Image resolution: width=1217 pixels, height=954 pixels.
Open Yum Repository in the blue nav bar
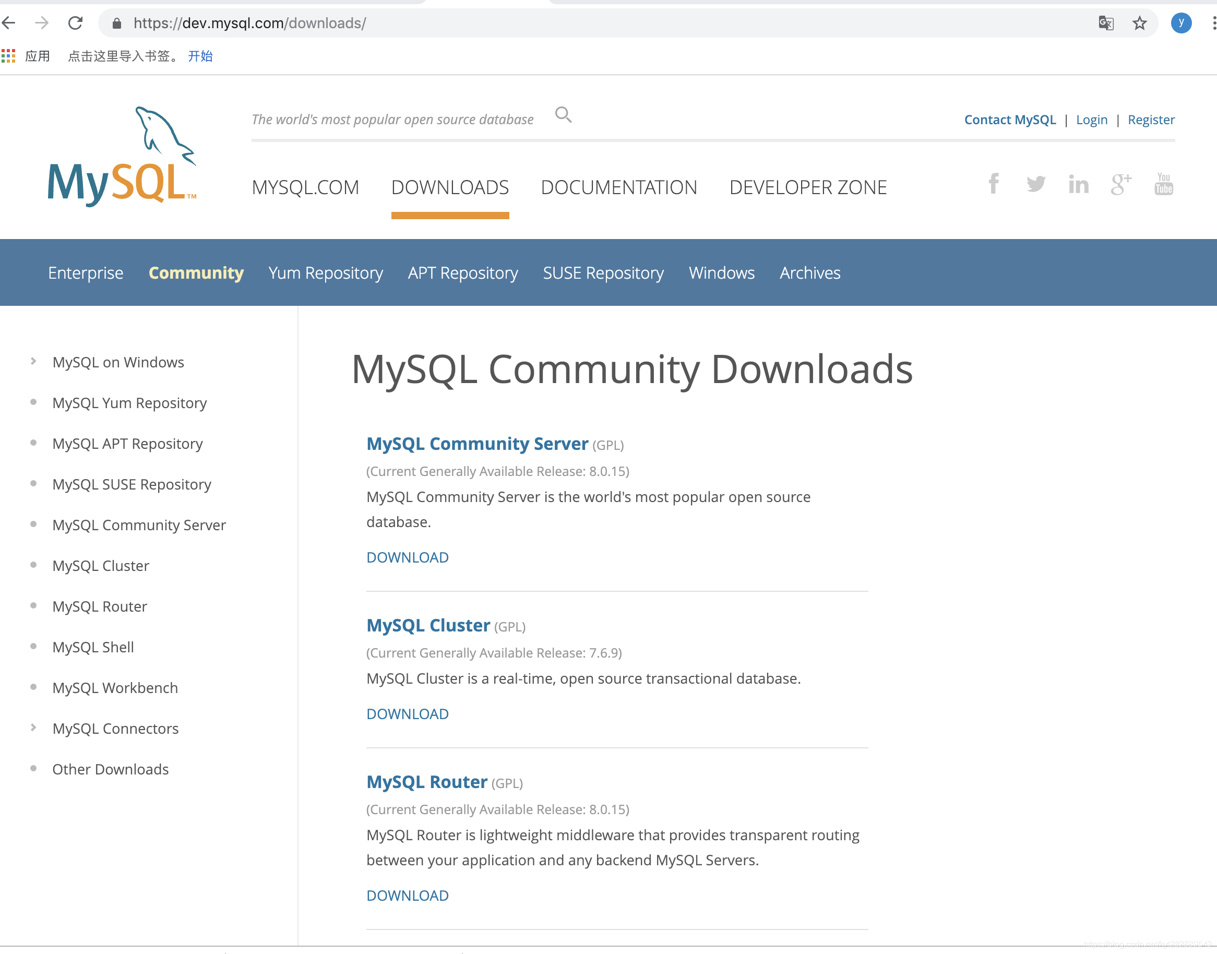pyautogui.click(x=326, y=273)
